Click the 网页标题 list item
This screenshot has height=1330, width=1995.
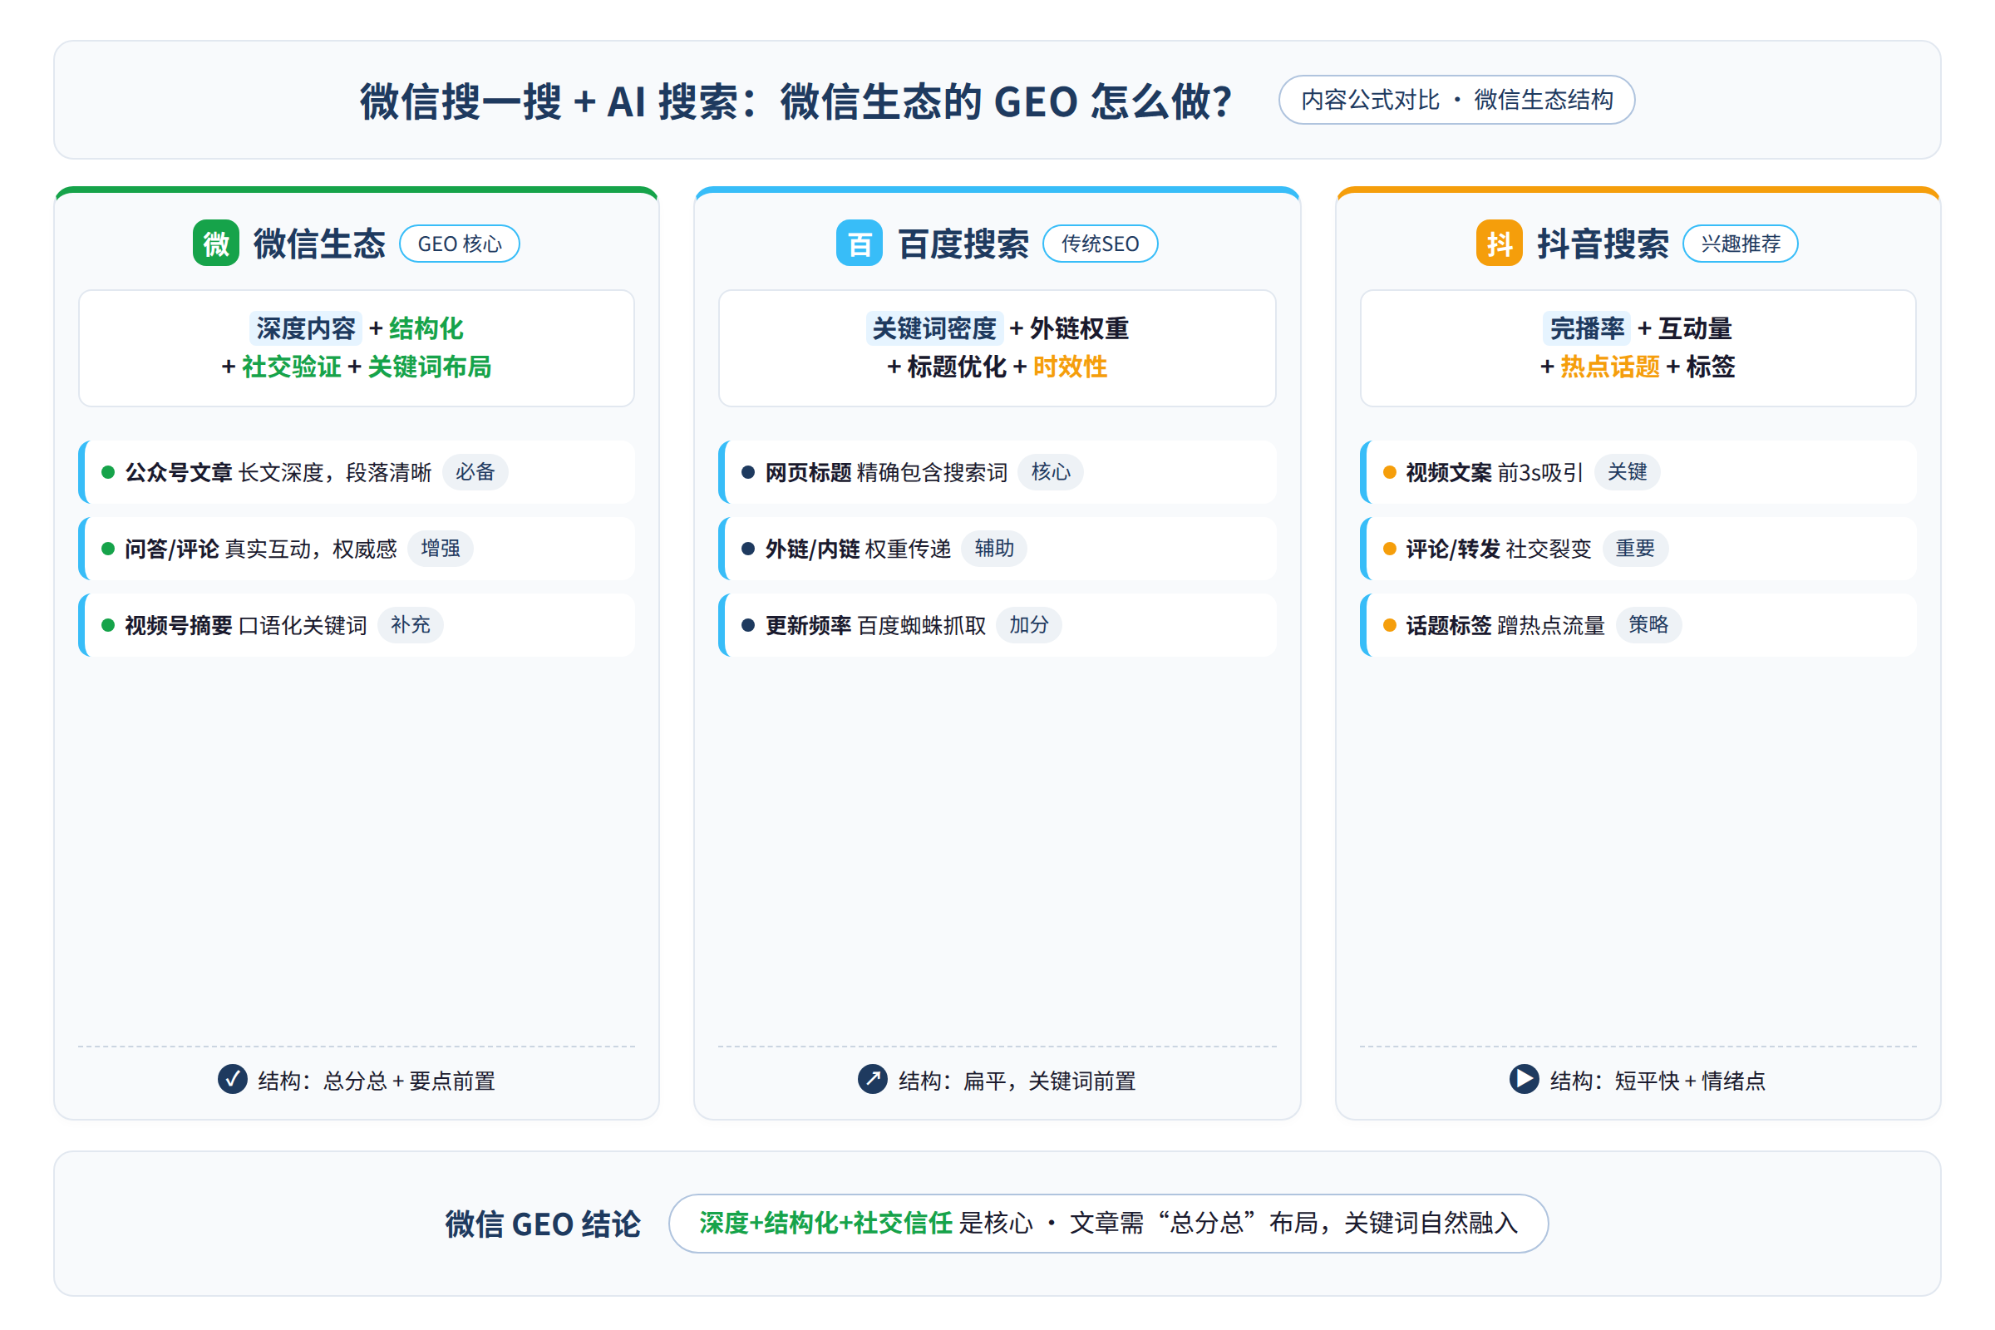click(x=997, y=471)
